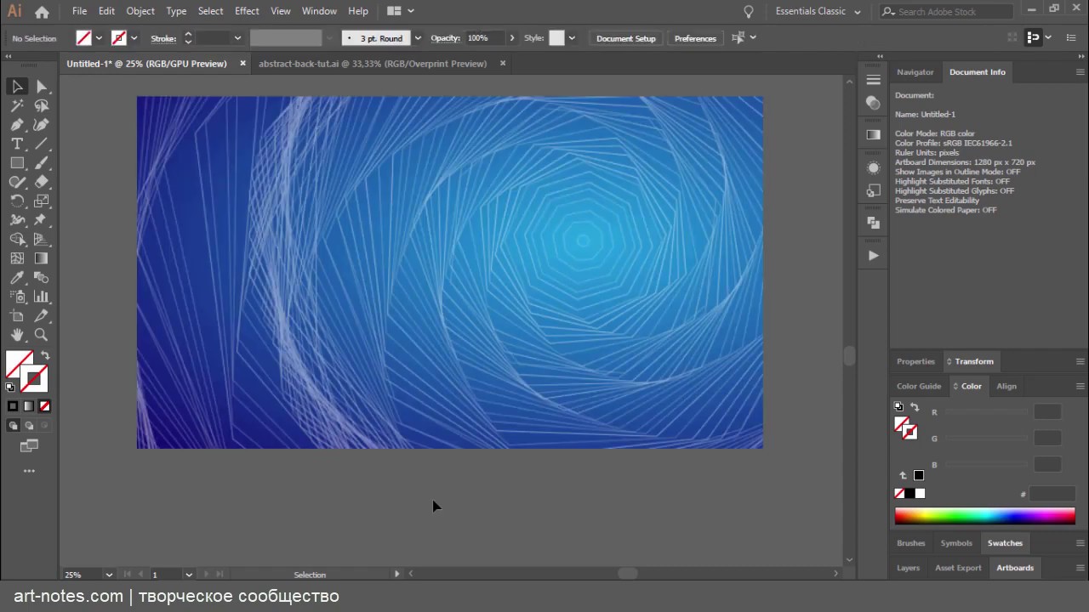Activate the Magic Wand tool
This screenshot has width=1089, height=612.
coord(17,106)
